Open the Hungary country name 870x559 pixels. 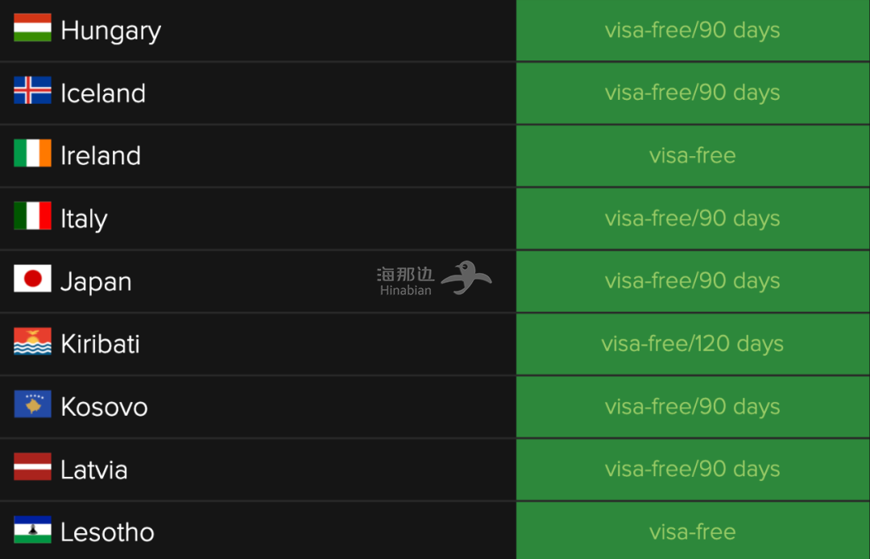point(111,31)
